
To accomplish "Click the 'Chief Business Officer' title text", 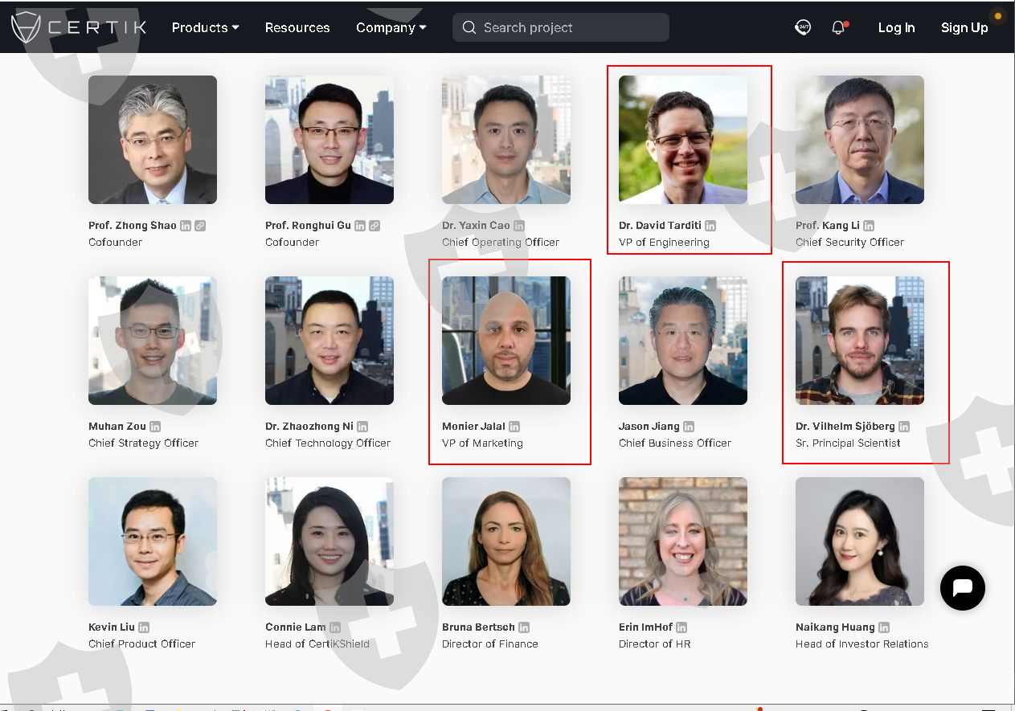I will coord(675,443).
